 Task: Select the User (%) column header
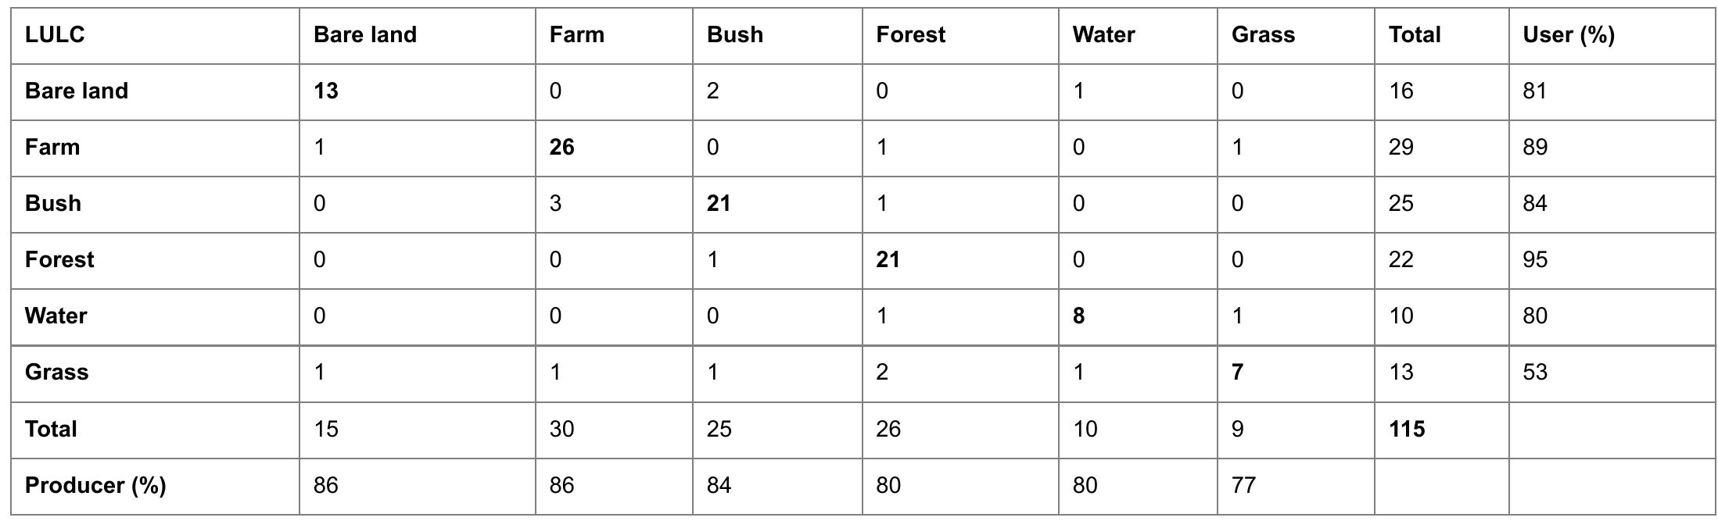tap(1568, 35)
